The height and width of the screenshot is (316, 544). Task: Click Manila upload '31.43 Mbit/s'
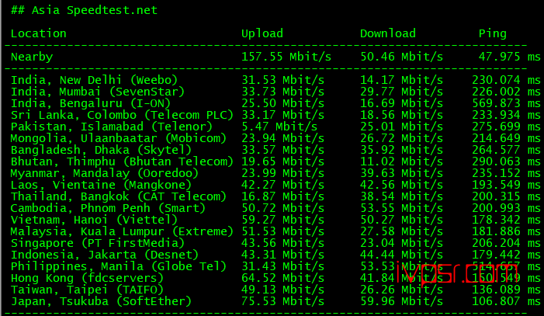(283, 266)
